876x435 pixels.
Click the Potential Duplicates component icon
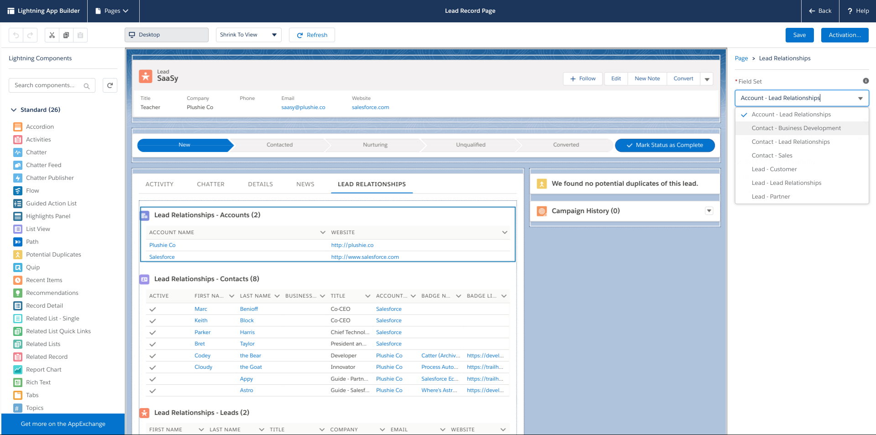(x=18, y=255)
